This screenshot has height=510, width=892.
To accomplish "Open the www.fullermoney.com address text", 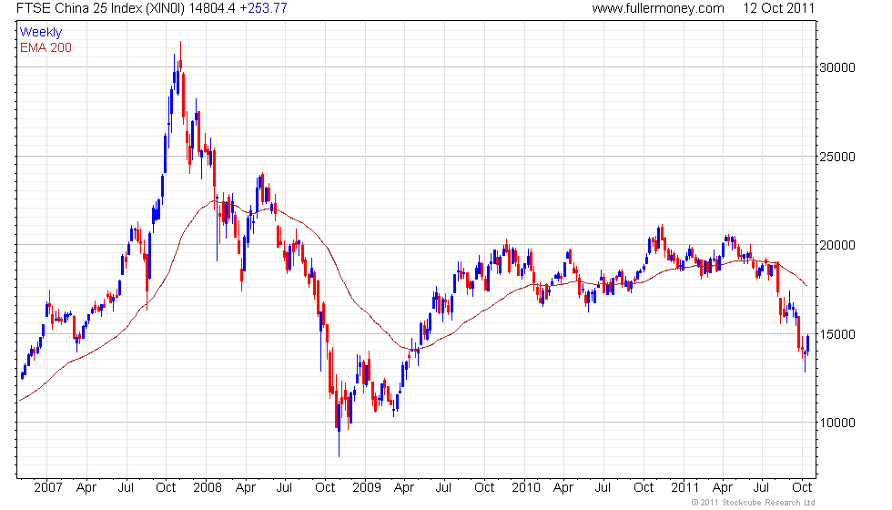I will pyautogui.click(x=657, y=8).
